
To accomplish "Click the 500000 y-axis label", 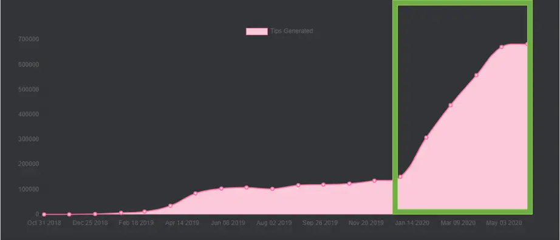I will coord(28,89).
